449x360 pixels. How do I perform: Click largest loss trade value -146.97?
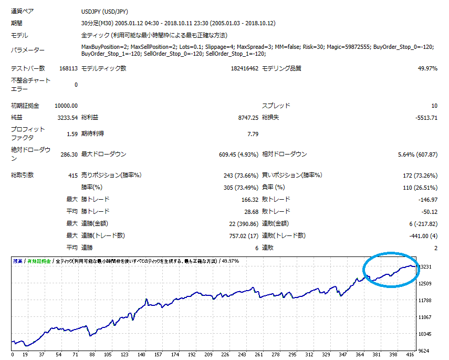coord(428,200)
